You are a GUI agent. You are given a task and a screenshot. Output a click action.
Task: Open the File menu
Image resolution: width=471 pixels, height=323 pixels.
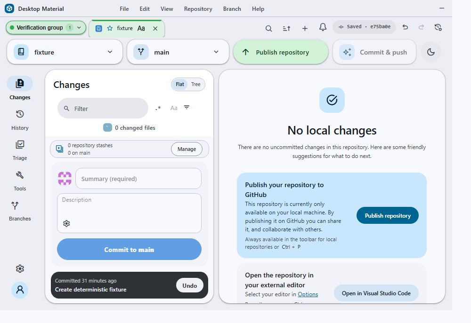coord(124,8)
